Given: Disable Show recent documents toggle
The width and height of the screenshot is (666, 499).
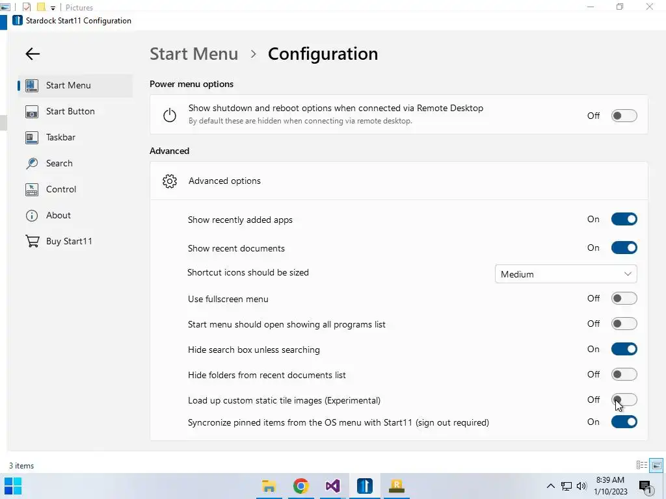Looking at the screenshot, I should (624, 248).
